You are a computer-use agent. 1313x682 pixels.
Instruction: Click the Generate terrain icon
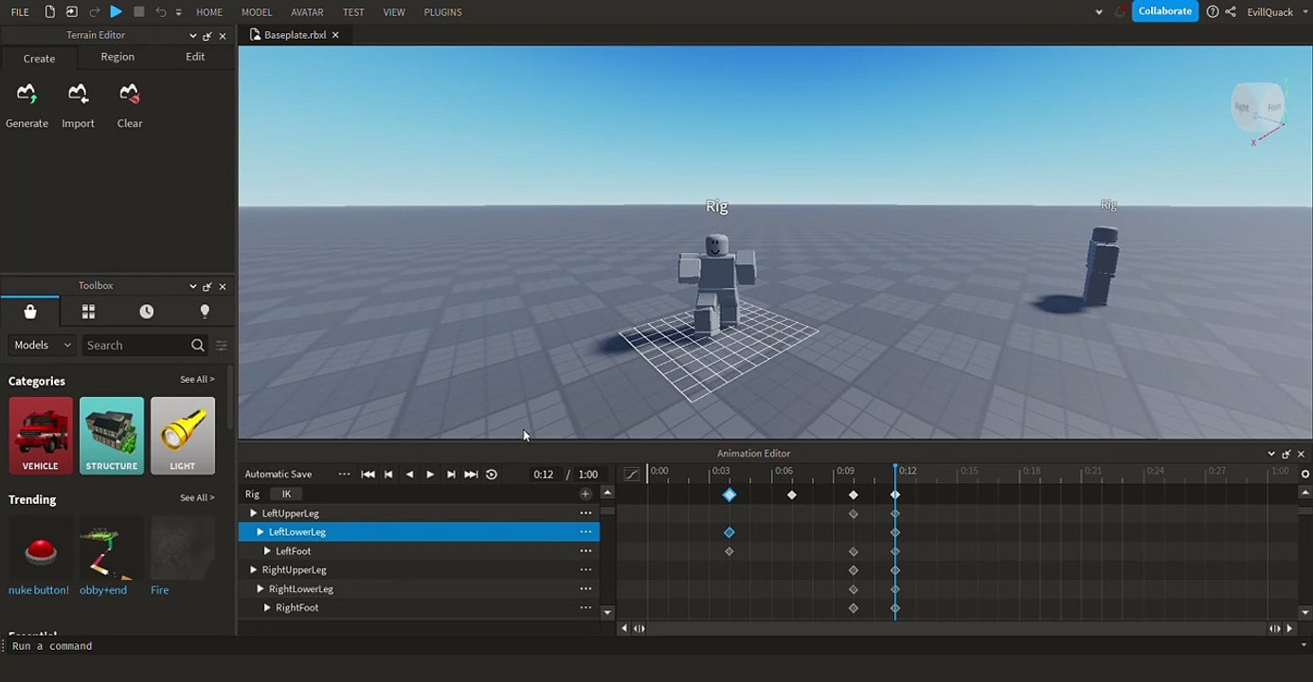pos(27,94)
